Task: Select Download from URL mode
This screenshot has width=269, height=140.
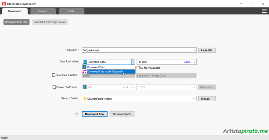Action: [16, 22]
